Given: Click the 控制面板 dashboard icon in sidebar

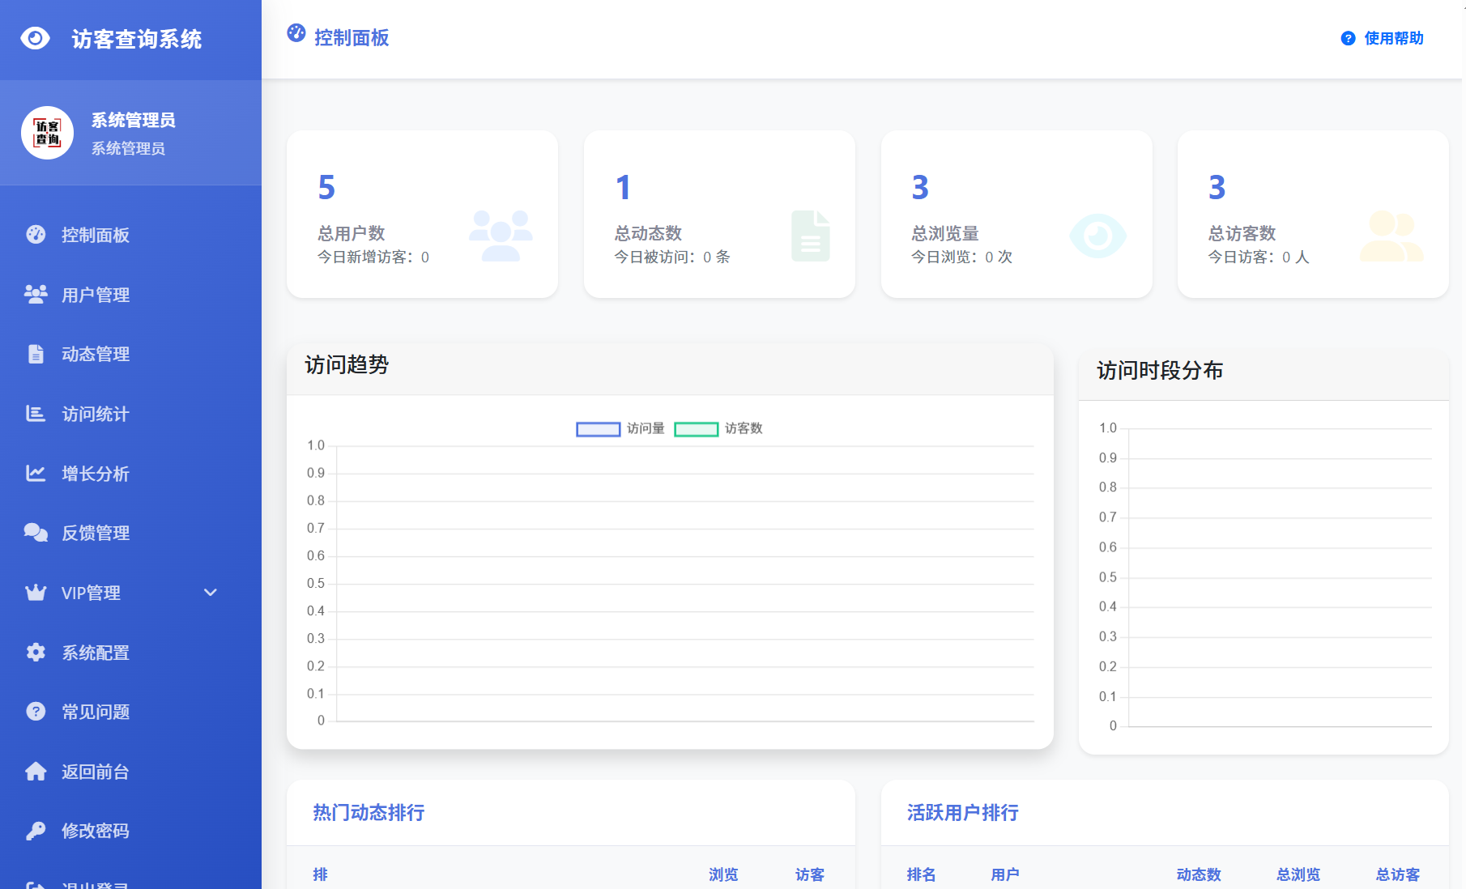Looking at the screenshot, I should tap(36, 234).
